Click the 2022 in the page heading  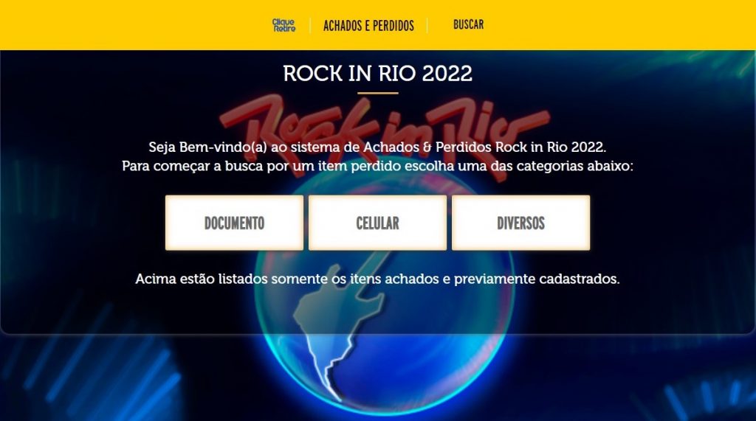point(447,74)
